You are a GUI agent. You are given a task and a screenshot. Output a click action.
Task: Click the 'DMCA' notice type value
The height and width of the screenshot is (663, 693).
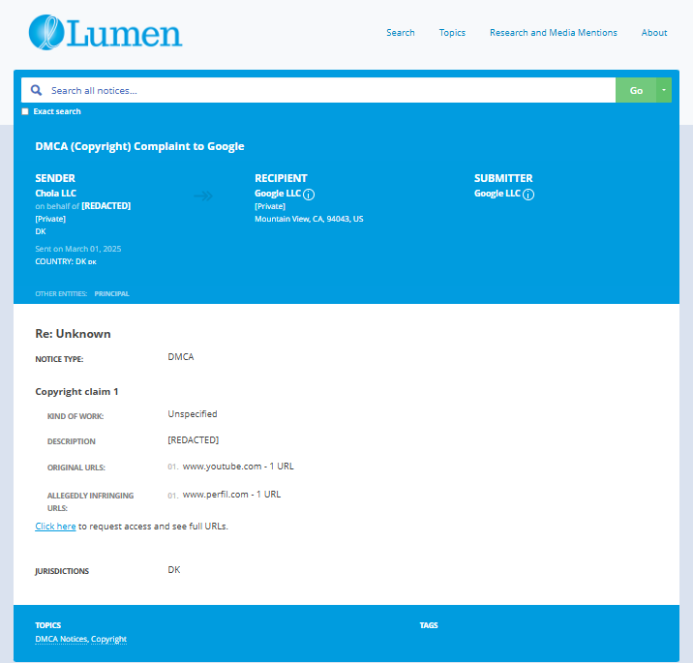click(181, 357)
